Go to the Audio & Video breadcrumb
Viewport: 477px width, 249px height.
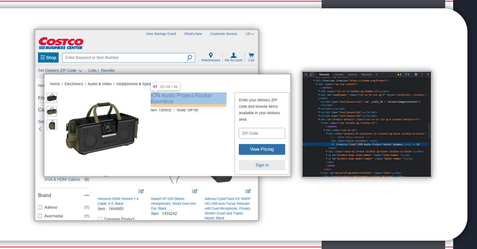coord(100,84)
